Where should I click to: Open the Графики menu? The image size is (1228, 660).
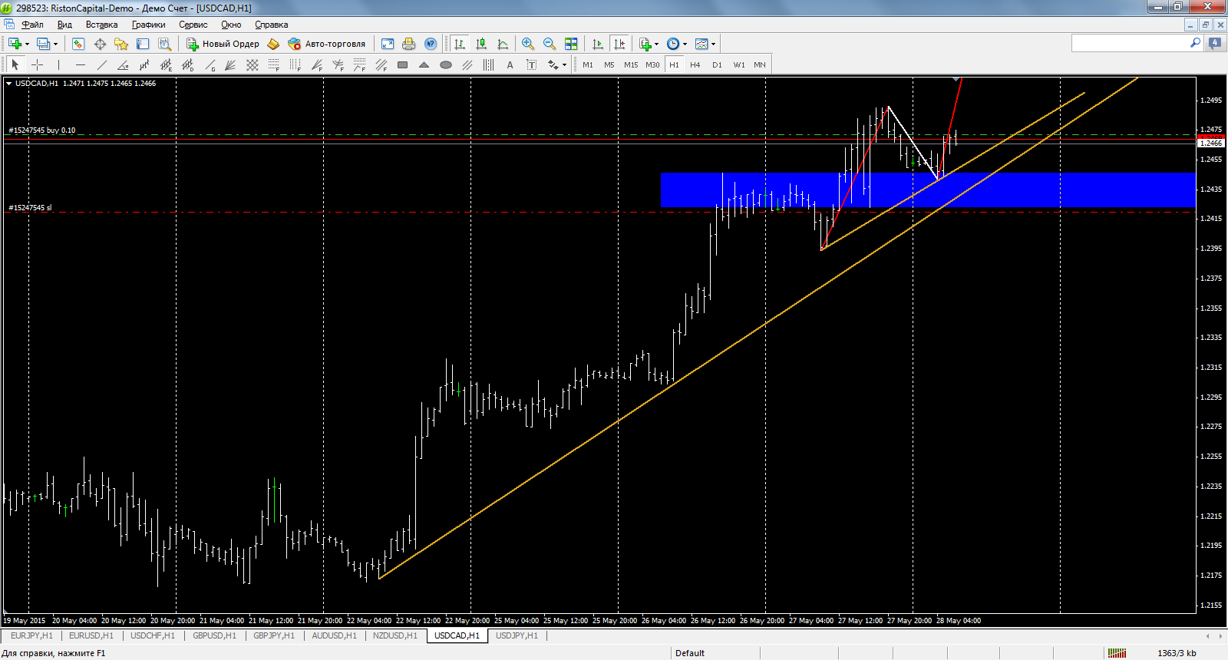[148, 25]
